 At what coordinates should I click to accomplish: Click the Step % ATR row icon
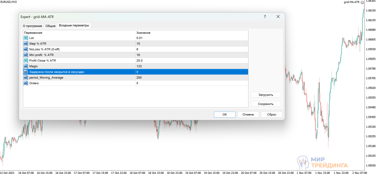coord(26,43)
